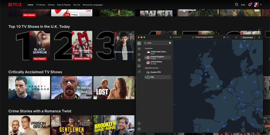
Task: Open Meshnet sidebar icon
Action: [x=139, y=55]
